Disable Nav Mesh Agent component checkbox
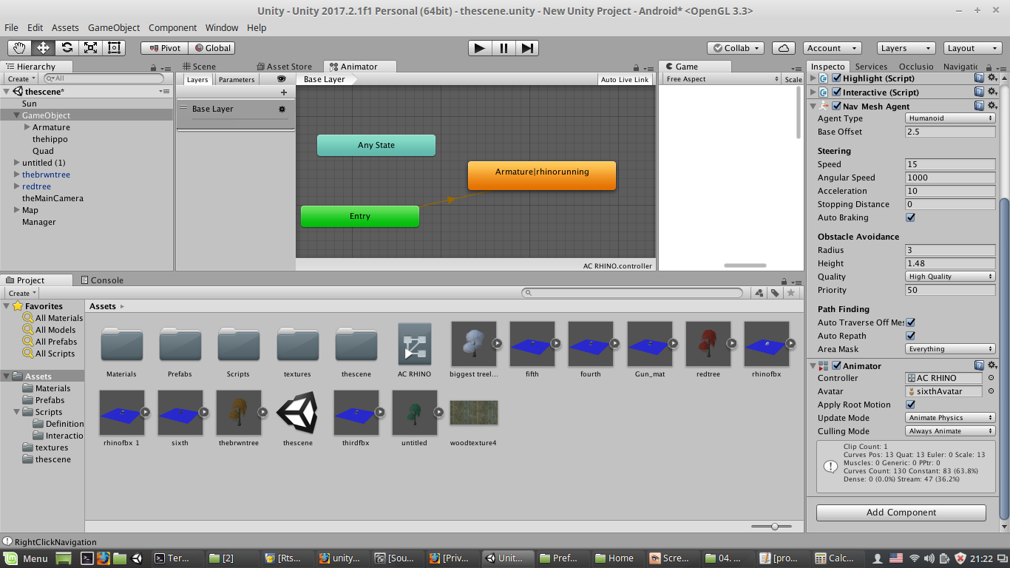This screenshot has width=1010, height=568. (x=836, y=106)
